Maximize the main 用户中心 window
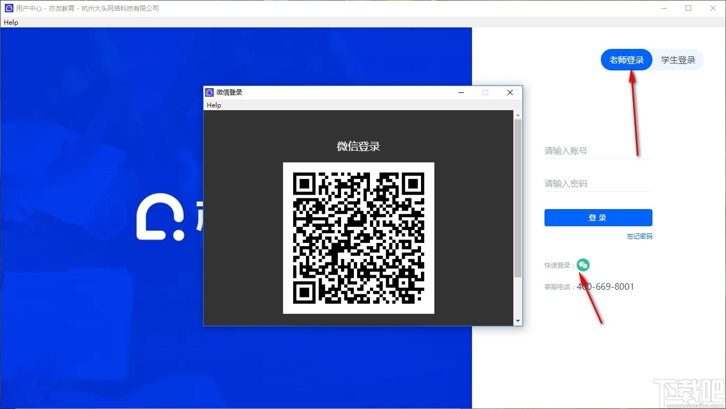This screenshot has width=726, height=409. [x=688, y=8]
